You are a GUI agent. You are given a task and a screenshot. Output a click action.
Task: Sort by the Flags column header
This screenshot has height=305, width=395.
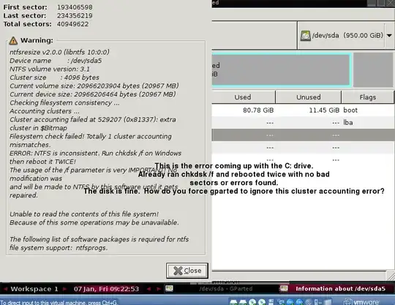[x=367, y=97]
